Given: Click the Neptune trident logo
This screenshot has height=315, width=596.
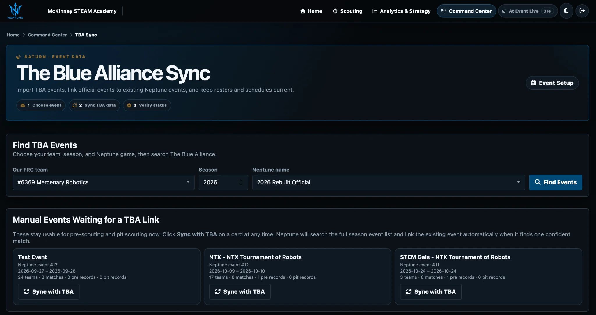Looking at the screenshot, I should (15, 11).
